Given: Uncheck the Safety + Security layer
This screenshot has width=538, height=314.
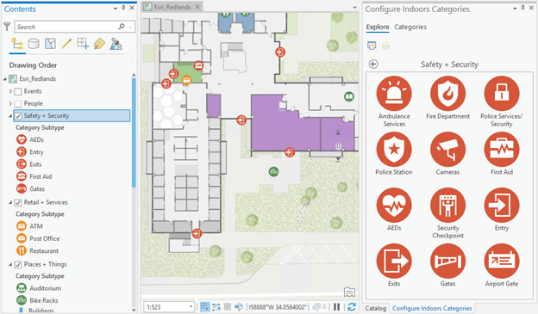Looking at the screenshot, I should (x=18, y=116).
